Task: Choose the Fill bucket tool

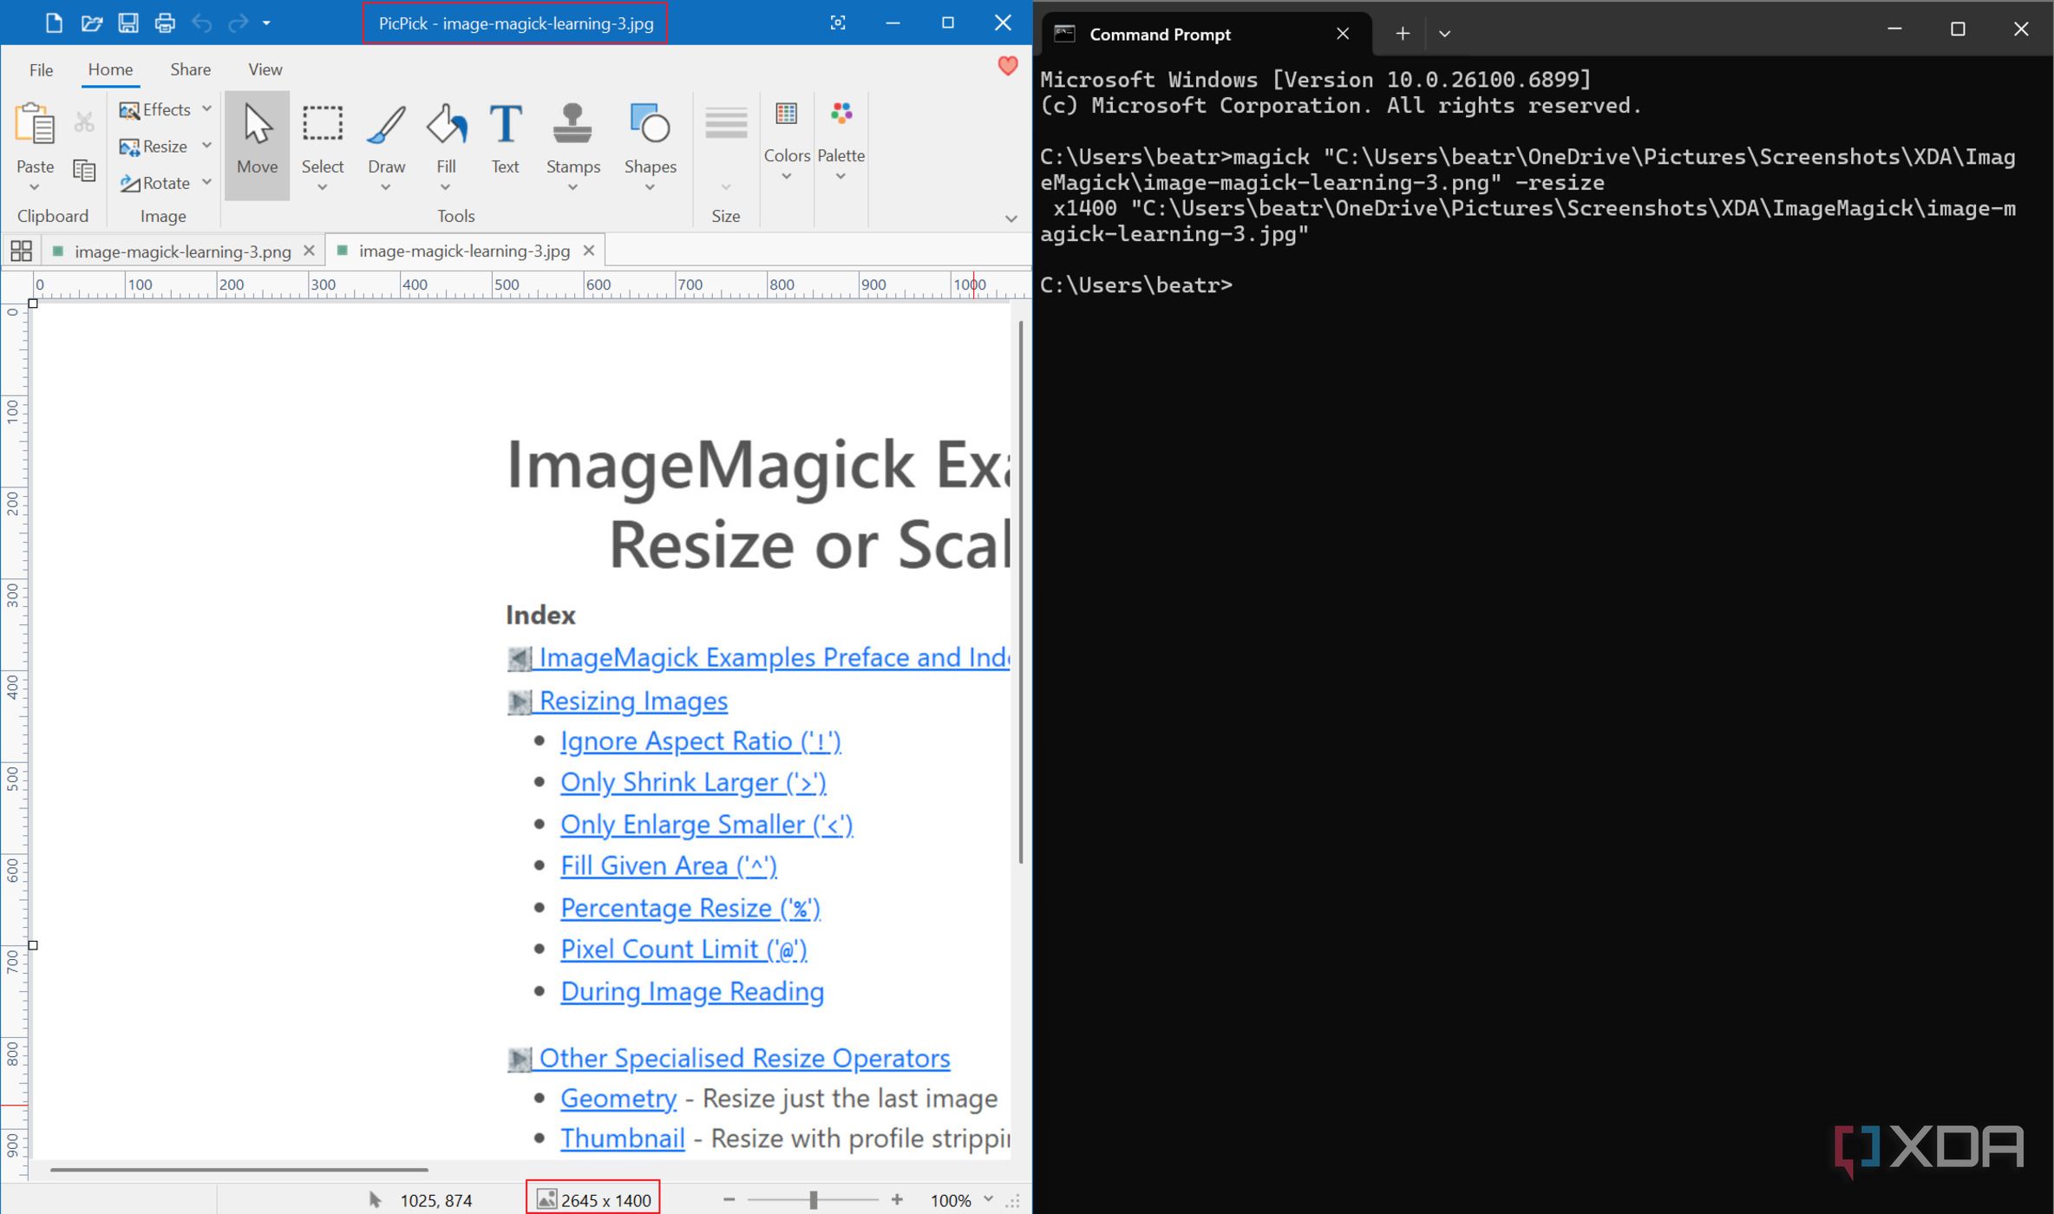Action: [x=446, y=126]
